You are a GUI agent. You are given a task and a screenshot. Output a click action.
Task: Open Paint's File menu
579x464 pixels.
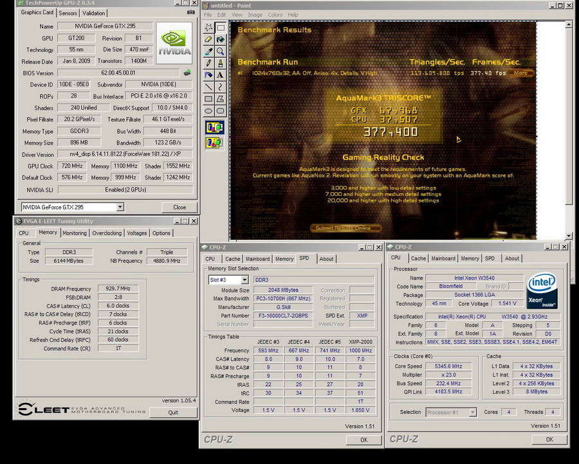click(208, 15)
